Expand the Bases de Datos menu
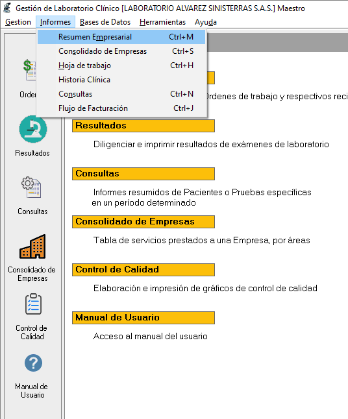Viewport: 348px width, 419px height. coord(105,22)
